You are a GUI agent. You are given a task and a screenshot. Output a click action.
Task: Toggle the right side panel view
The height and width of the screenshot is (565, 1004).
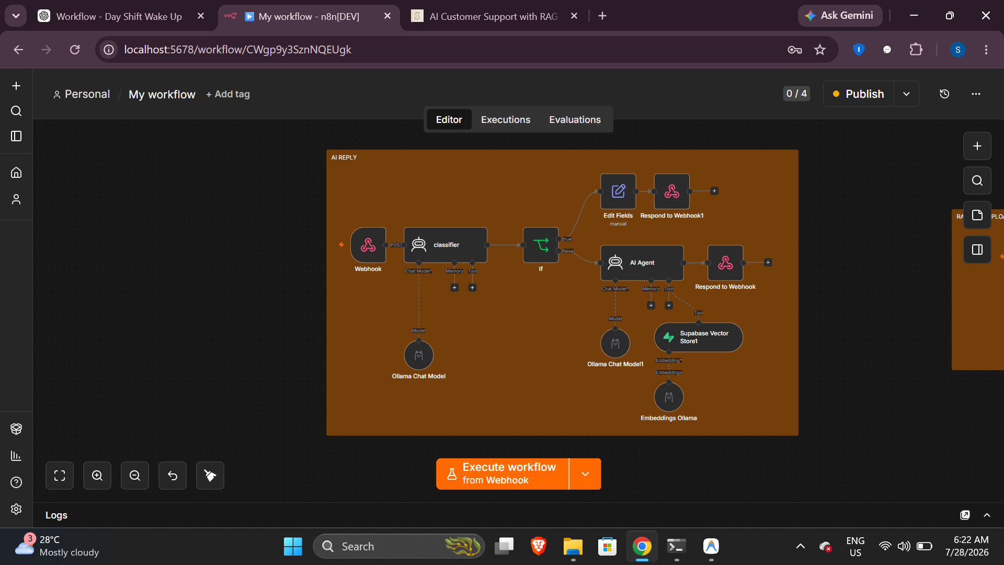point(977,250)
